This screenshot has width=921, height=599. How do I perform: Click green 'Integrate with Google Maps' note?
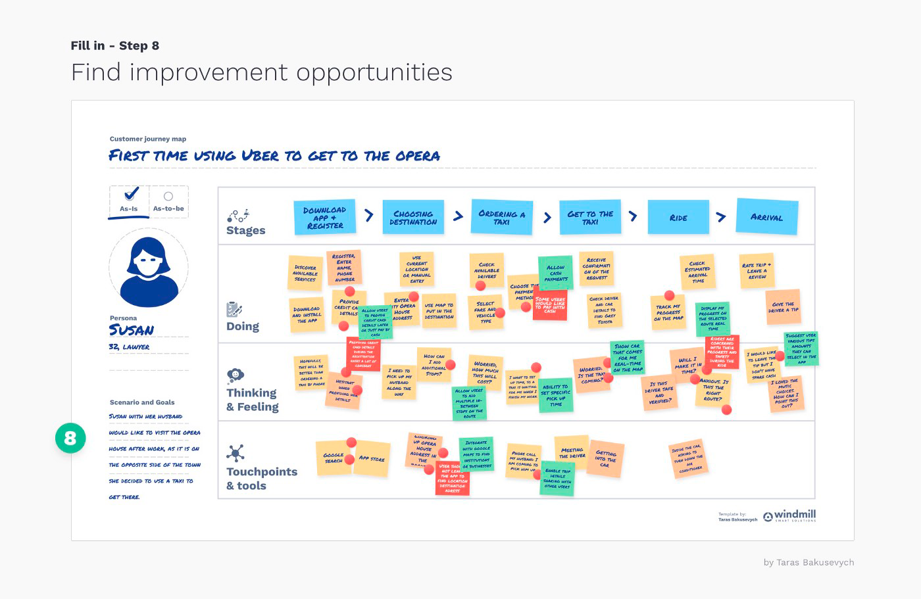pos(476,454)
